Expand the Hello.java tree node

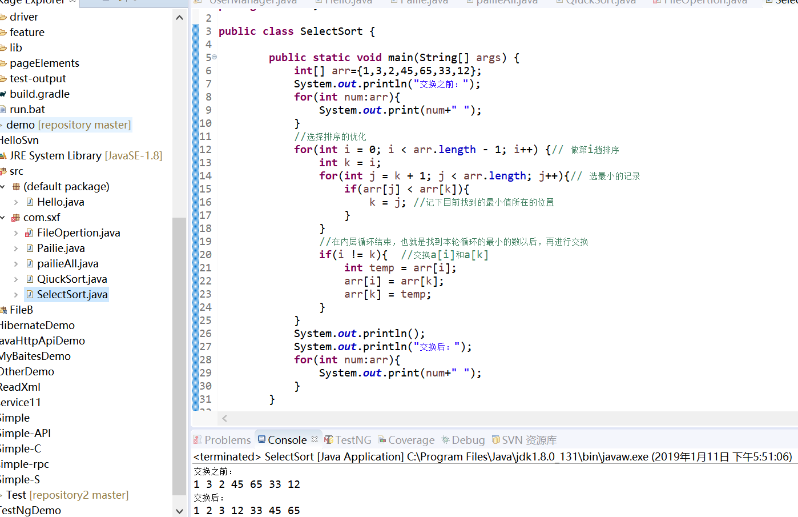coord(16,202)
